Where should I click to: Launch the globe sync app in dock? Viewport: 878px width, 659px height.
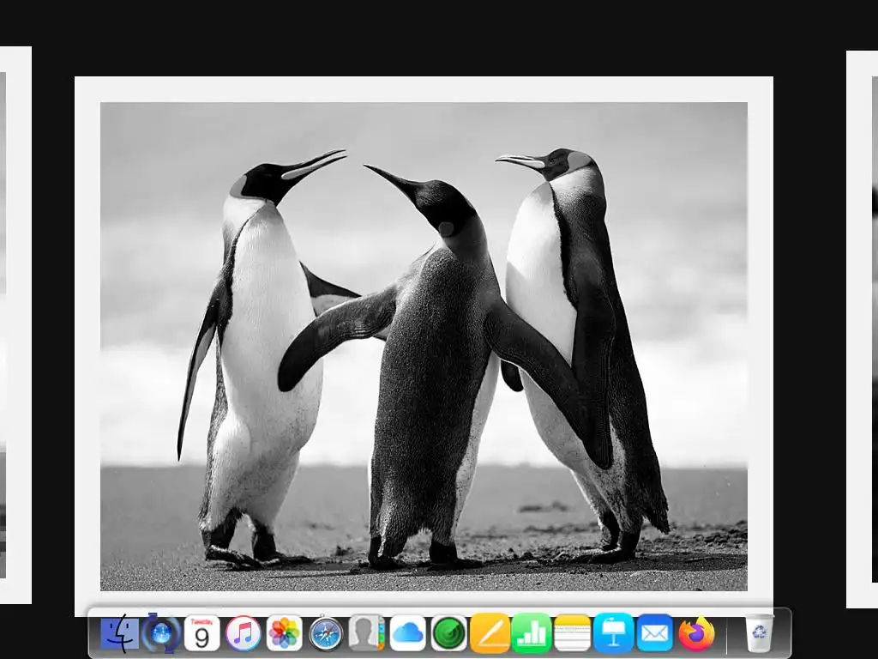coord(161,634)
